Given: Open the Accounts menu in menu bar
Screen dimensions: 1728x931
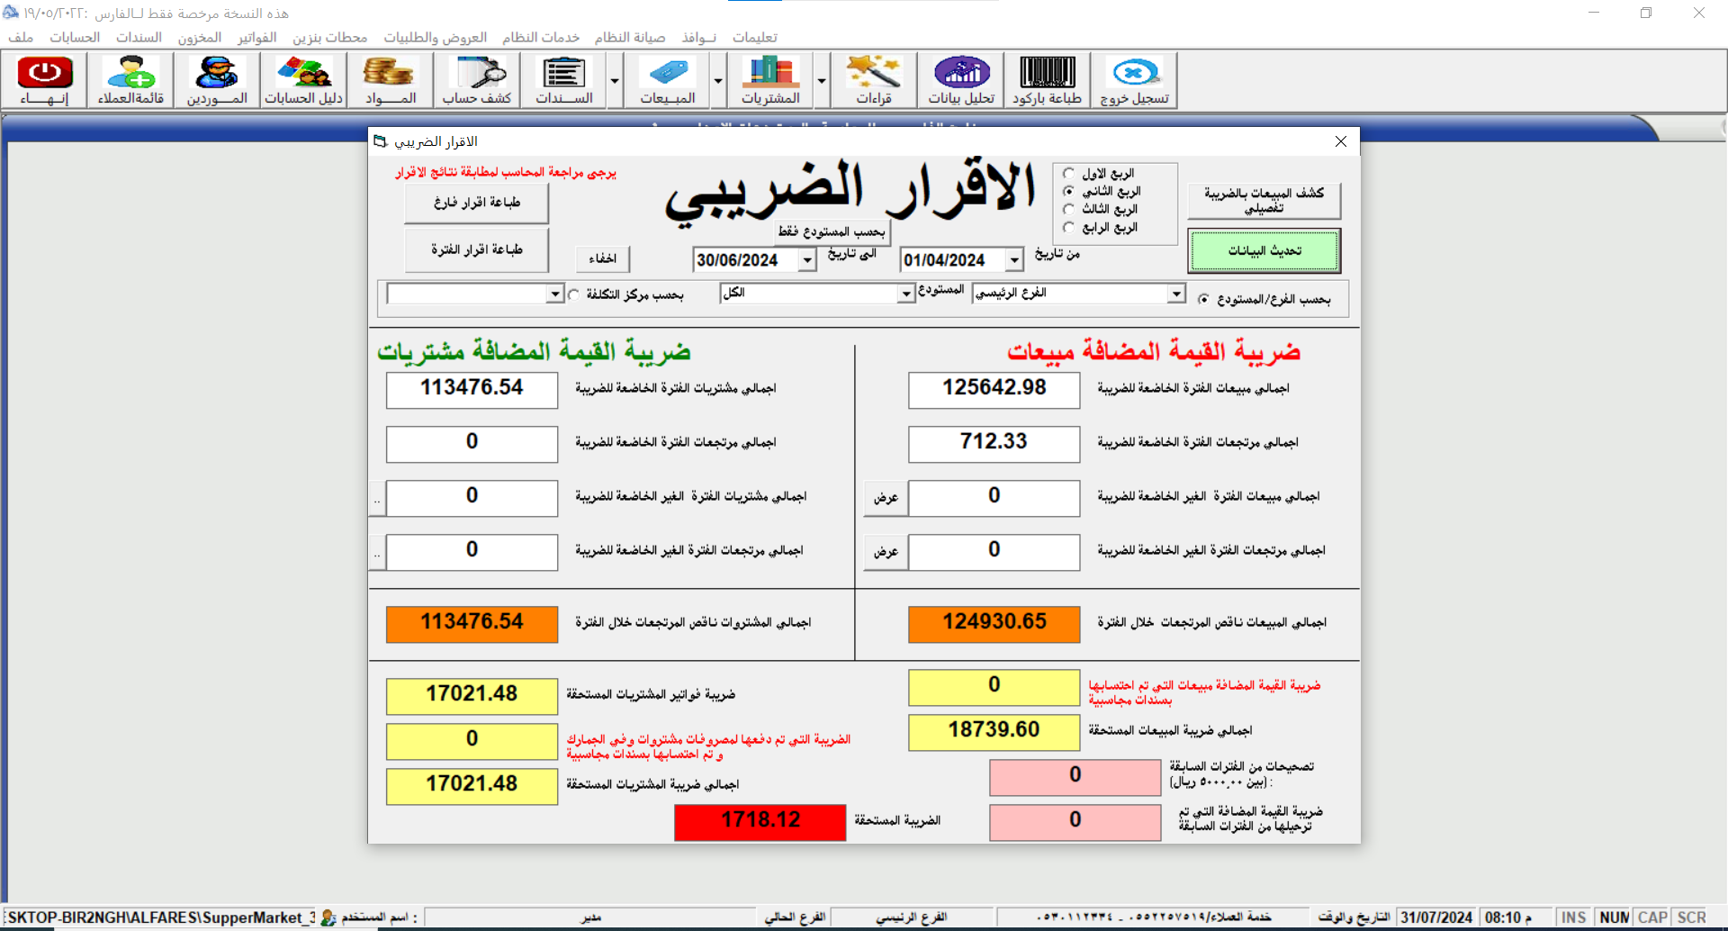Looking at the screenshot, I should point(75,37).
